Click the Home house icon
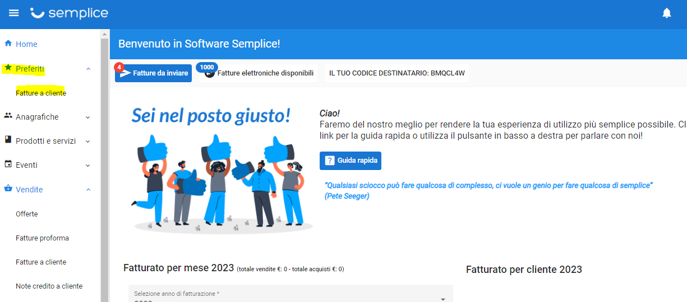Screen dimensions: 687x302 point(8,43)
